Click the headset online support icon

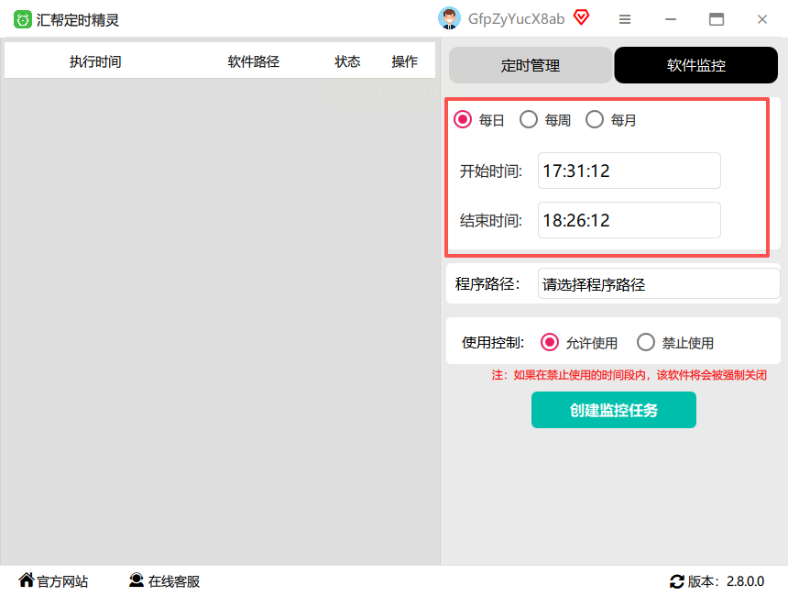pyautogui.click(x=137, y=579)
